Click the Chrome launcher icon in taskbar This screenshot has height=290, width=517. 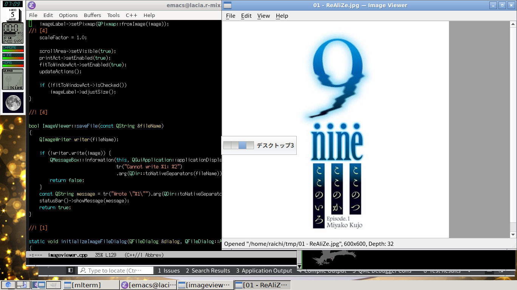pyautogui.click(x=8, y=285)
